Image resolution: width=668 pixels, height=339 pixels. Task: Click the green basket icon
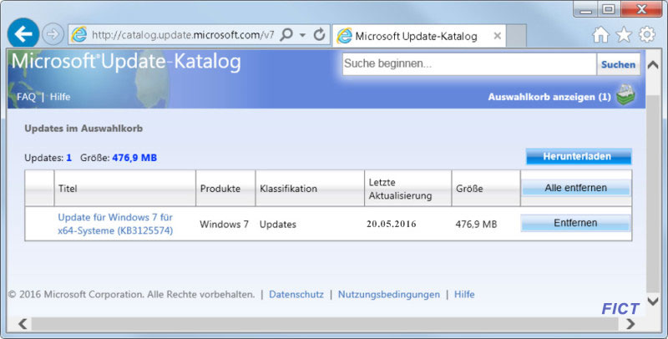[x=625, y=94]
